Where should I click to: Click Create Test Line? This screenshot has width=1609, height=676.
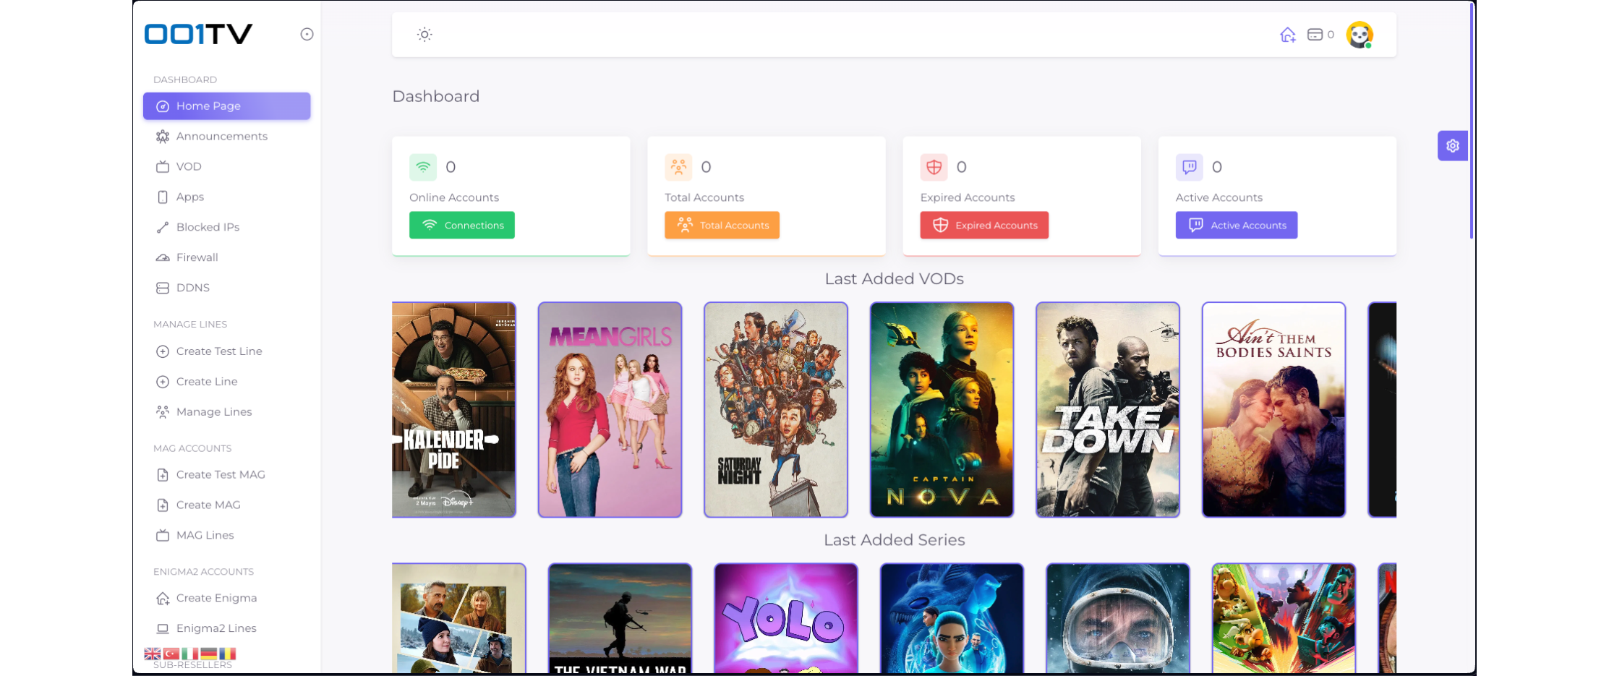pos(227,352)
